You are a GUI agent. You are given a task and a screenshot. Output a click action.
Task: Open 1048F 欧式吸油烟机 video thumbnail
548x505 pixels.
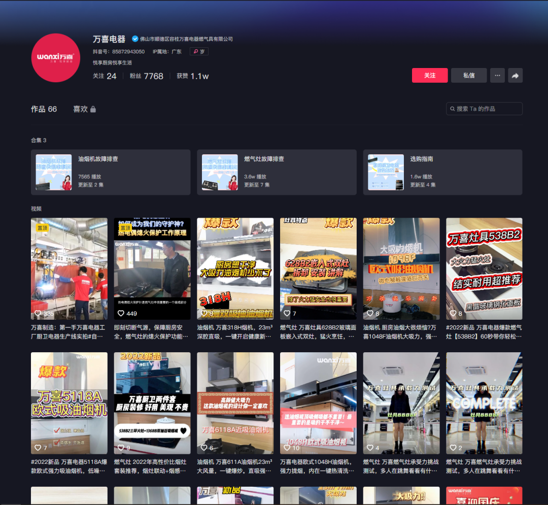pyautogui.click(x=401, y=269)
